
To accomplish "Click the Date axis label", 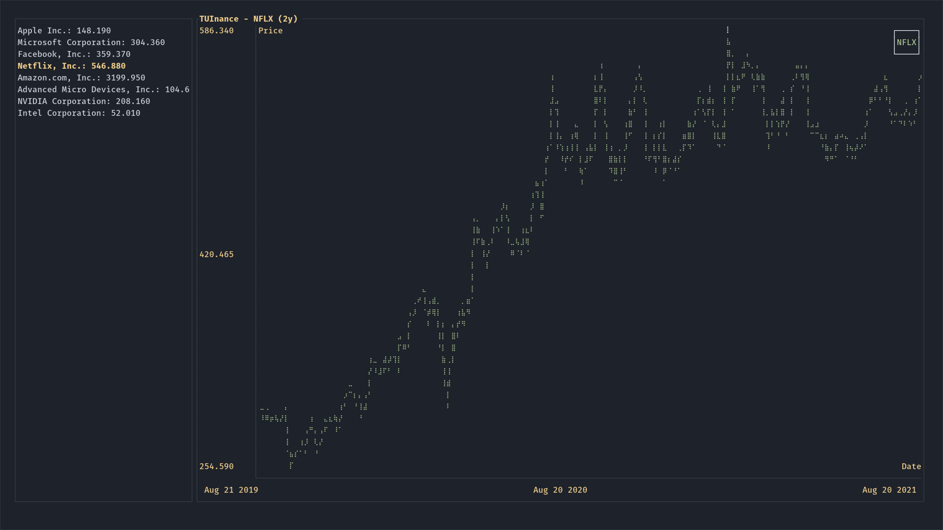I will [x=911, y=466].
